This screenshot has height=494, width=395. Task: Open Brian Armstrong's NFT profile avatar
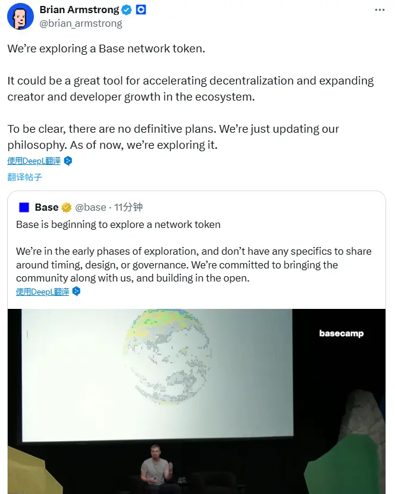[20, 17]
